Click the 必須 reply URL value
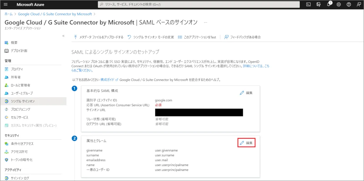This screenshot has height=181, width=364. [158, 105]
